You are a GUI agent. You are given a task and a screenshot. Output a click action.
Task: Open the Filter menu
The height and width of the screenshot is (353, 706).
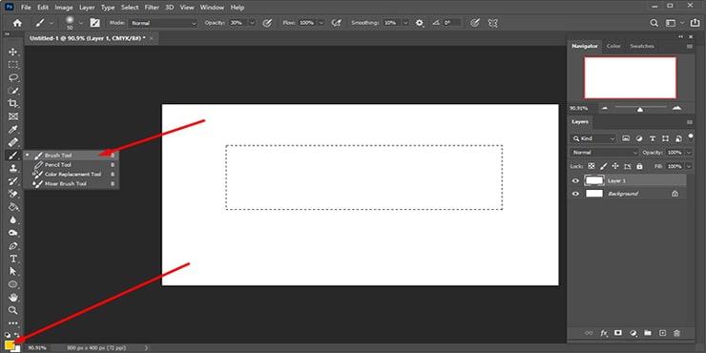(x=152, y=8)
